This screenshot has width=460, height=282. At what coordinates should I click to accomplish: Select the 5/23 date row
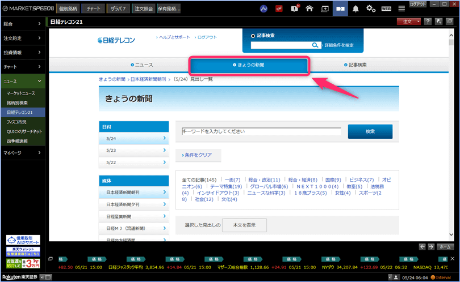134,151
